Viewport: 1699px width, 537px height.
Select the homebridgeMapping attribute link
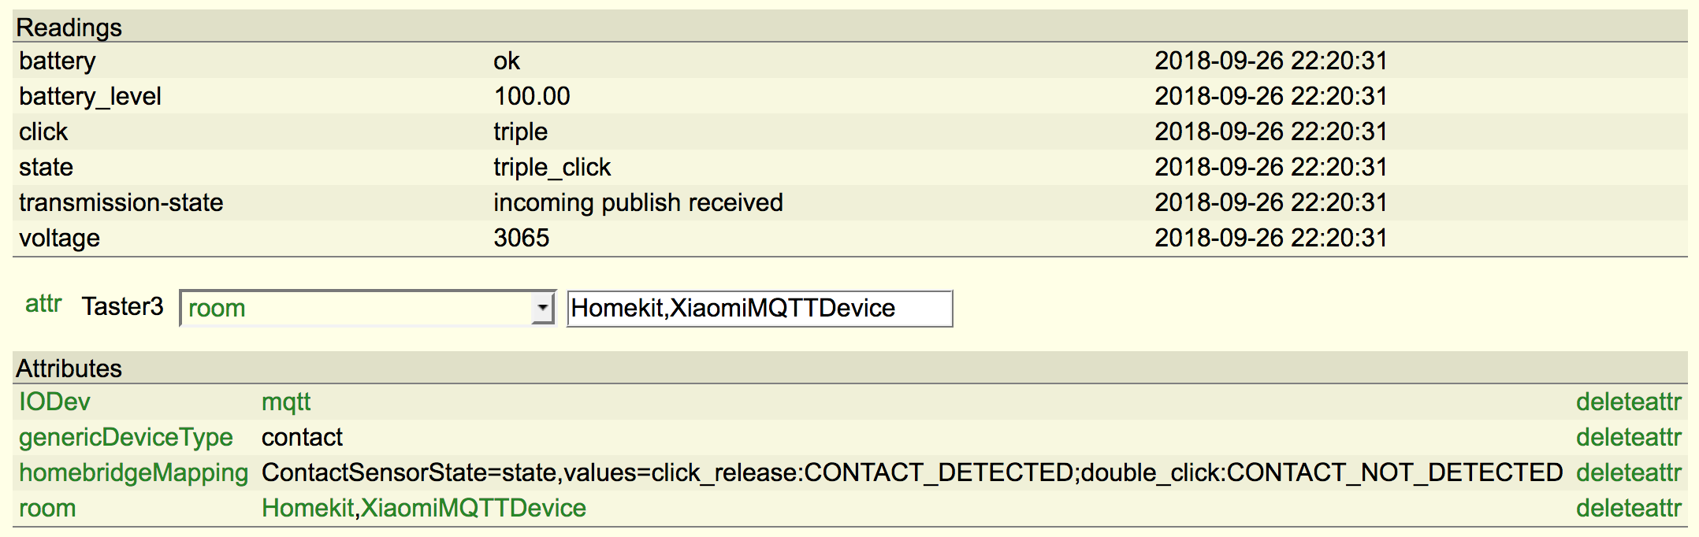coord(134,472)
